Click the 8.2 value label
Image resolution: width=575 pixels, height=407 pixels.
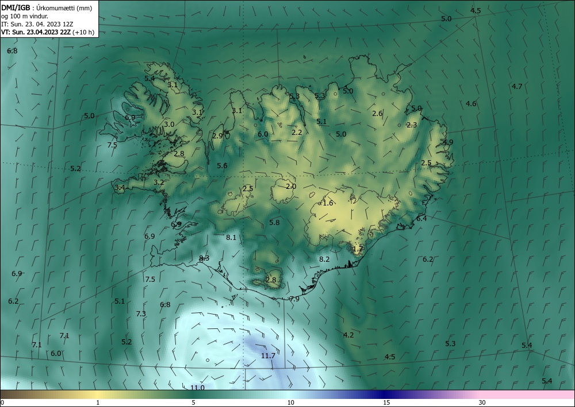(x=324, y=259)
